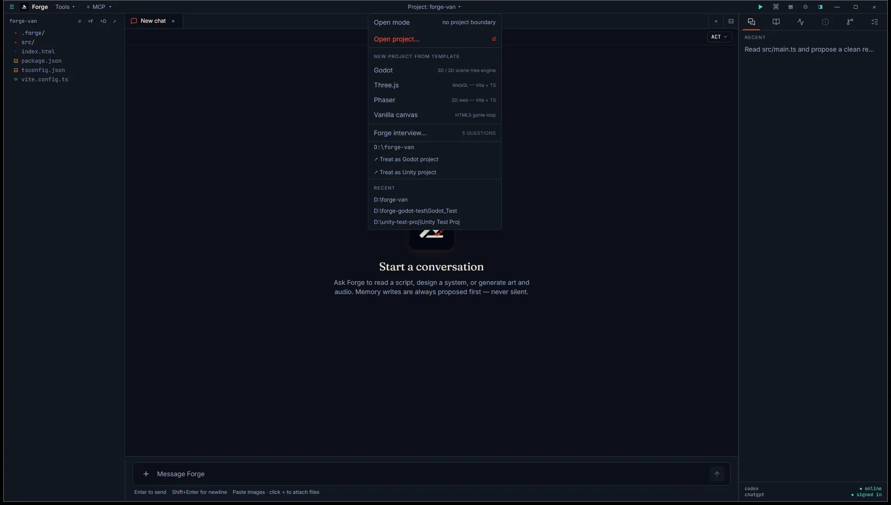Click the online status indicator
The height and width of the screenshot is (505, 891).
pyautogui.click(x=871, y=489)
